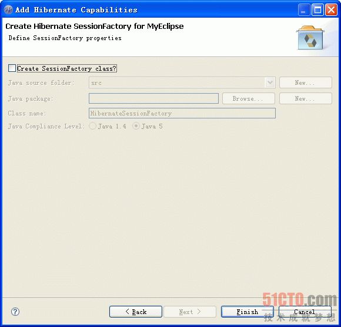Click the Browse button for Java package
Viewport: 341px width, 327px height.
pyautogui.click(x=249, y=98)
